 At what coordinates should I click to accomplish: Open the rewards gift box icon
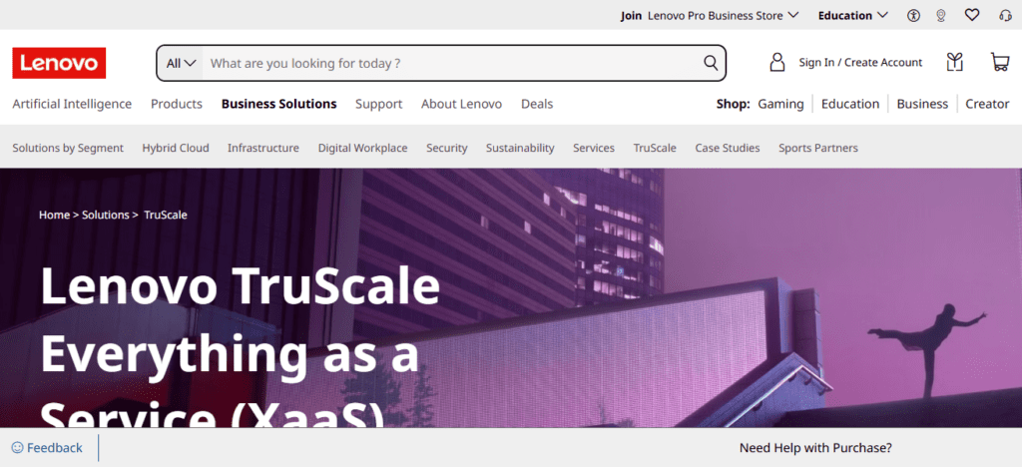[x=955, y=63]
